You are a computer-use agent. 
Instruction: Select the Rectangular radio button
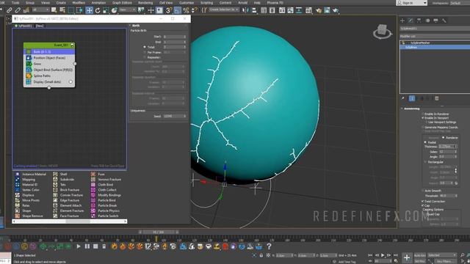(x=425, y=162)
